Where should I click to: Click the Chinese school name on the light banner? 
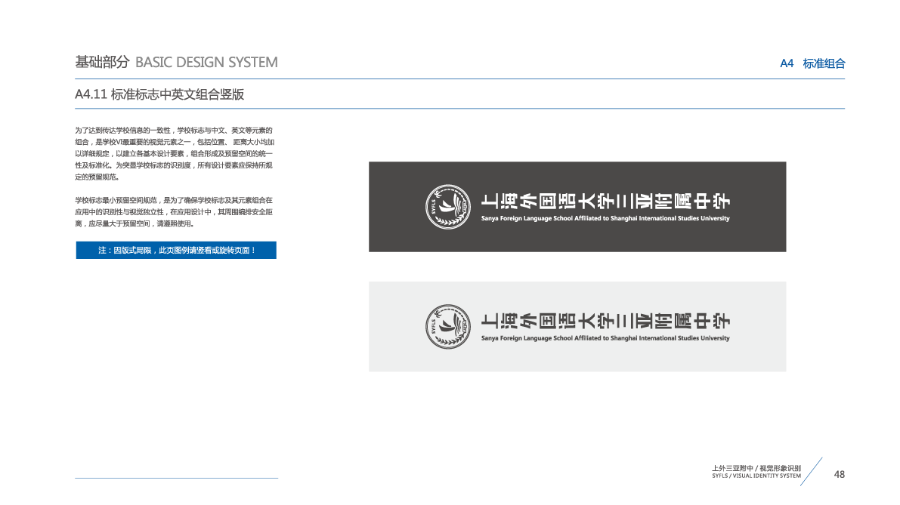pyautogui.click(x=605, y=321)
